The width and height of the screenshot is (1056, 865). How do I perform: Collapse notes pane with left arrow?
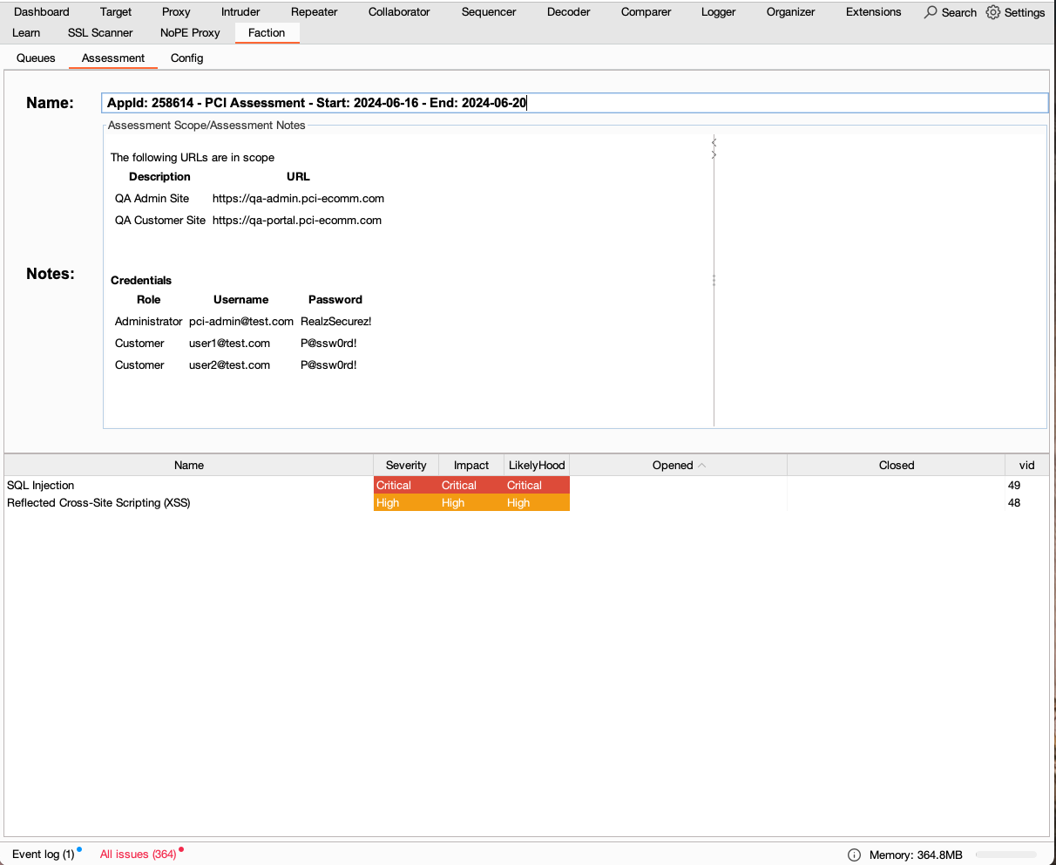tap(714, 140)
